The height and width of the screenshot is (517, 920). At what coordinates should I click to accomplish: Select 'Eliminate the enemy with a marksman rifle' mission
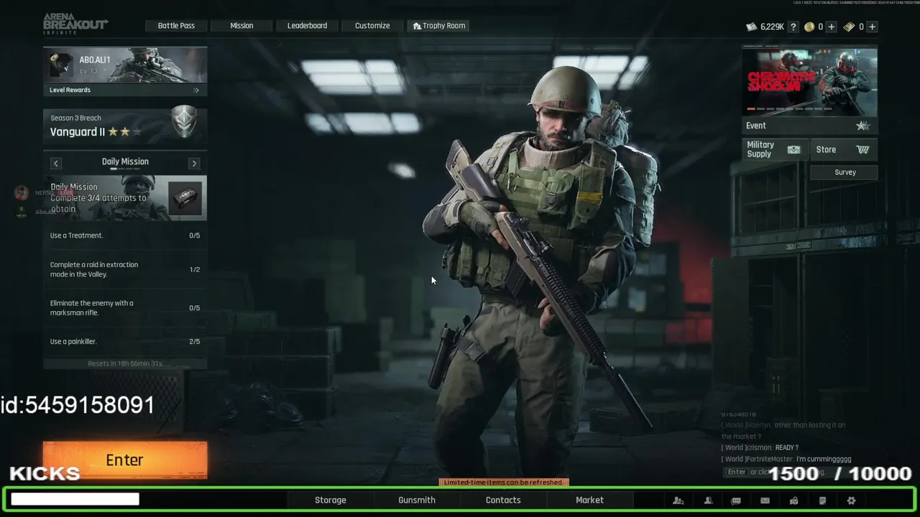click(125, 308)
